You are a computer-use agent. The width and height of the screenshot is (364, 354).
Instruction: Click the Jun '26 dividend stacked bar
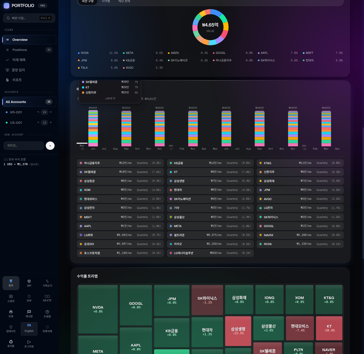point(93,128)
